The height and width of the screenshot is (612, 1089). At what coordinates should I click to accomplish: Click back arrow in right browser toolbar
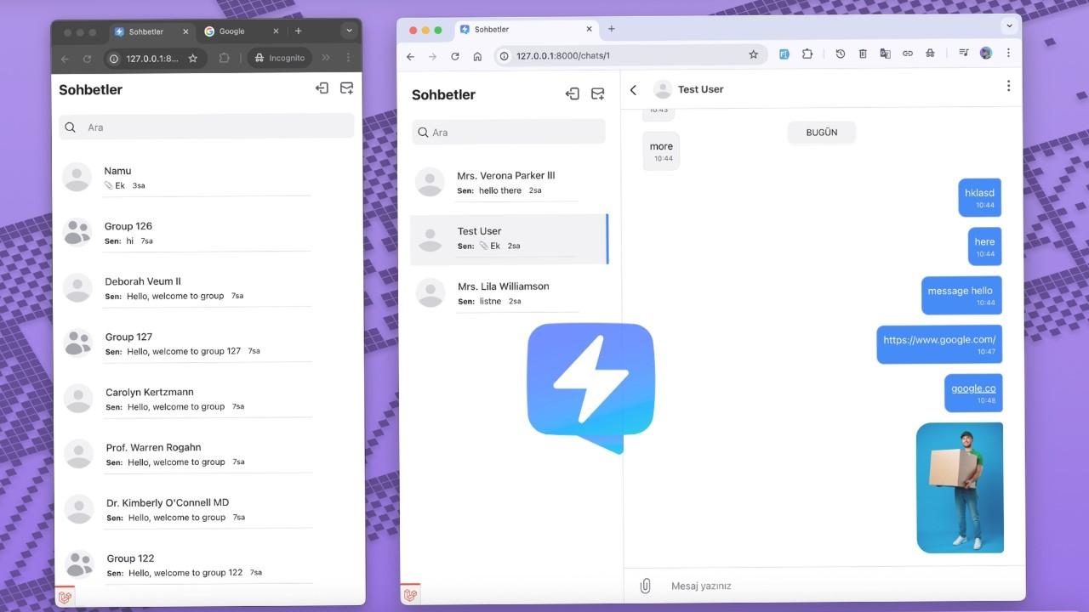click(x=411, y=57)
